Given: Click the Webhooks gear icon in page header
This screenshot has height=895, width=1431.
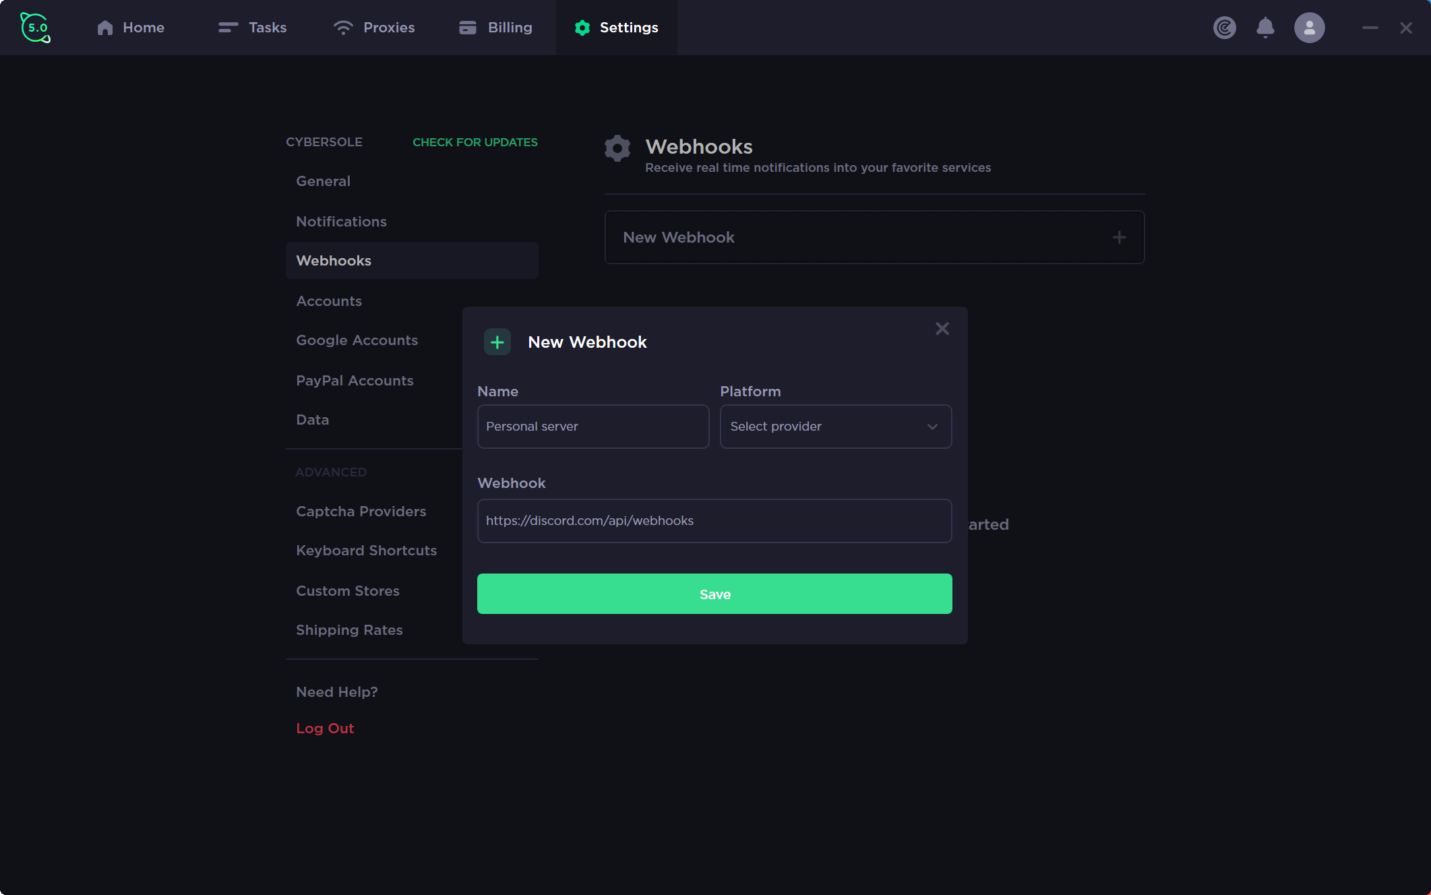Looking at the screenshot, I should [x=617, y=148].
